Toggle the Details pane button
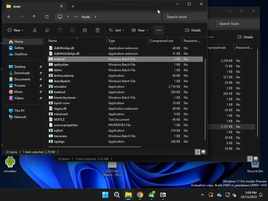268x201 pixels. pyautogui.click(x=193, y=30)
